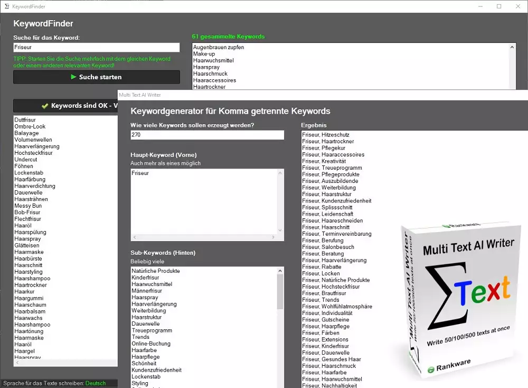Select 'Haarwachs' in left keyword list
528x388 pixels.
point(29,318)
